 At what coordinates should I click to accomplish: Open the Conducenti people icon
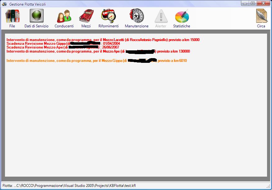(x=64, y=16)
